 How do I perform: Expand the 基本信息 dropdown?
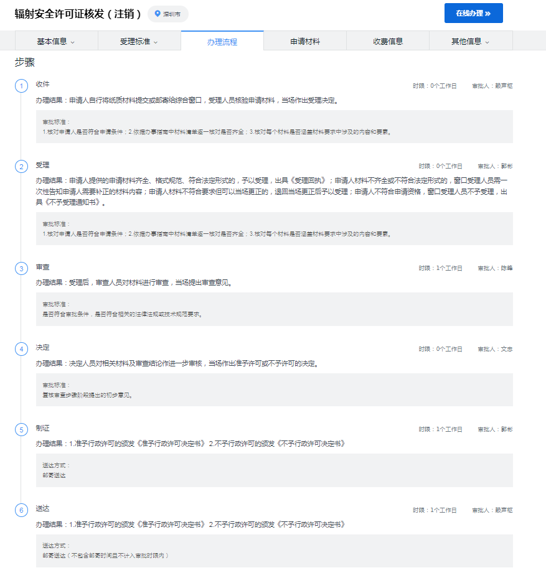(x=56, y=42)
